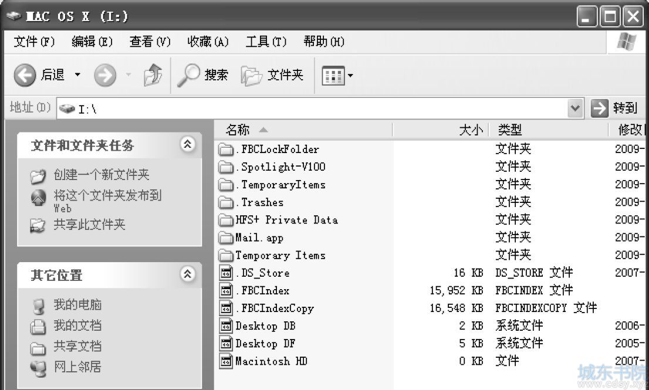Viewport: 649px width, 390px height.
Task: Open the 工具(T) menu
Action: coord(266,42)
